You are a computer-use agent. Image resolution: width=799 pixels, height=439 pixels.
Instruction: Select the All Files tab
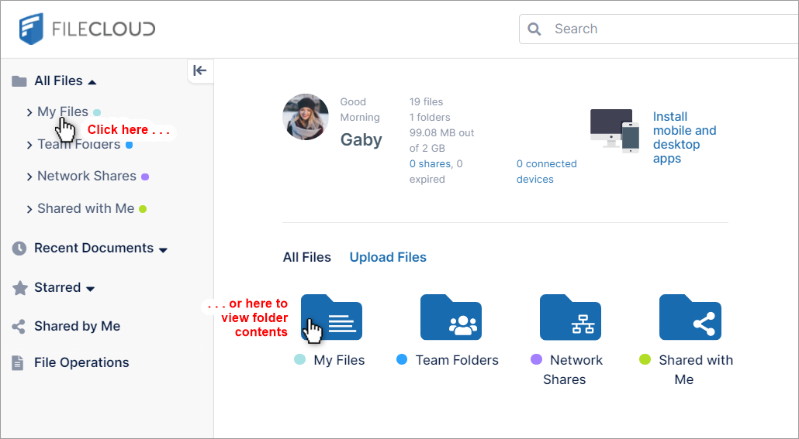coord(306,257)
